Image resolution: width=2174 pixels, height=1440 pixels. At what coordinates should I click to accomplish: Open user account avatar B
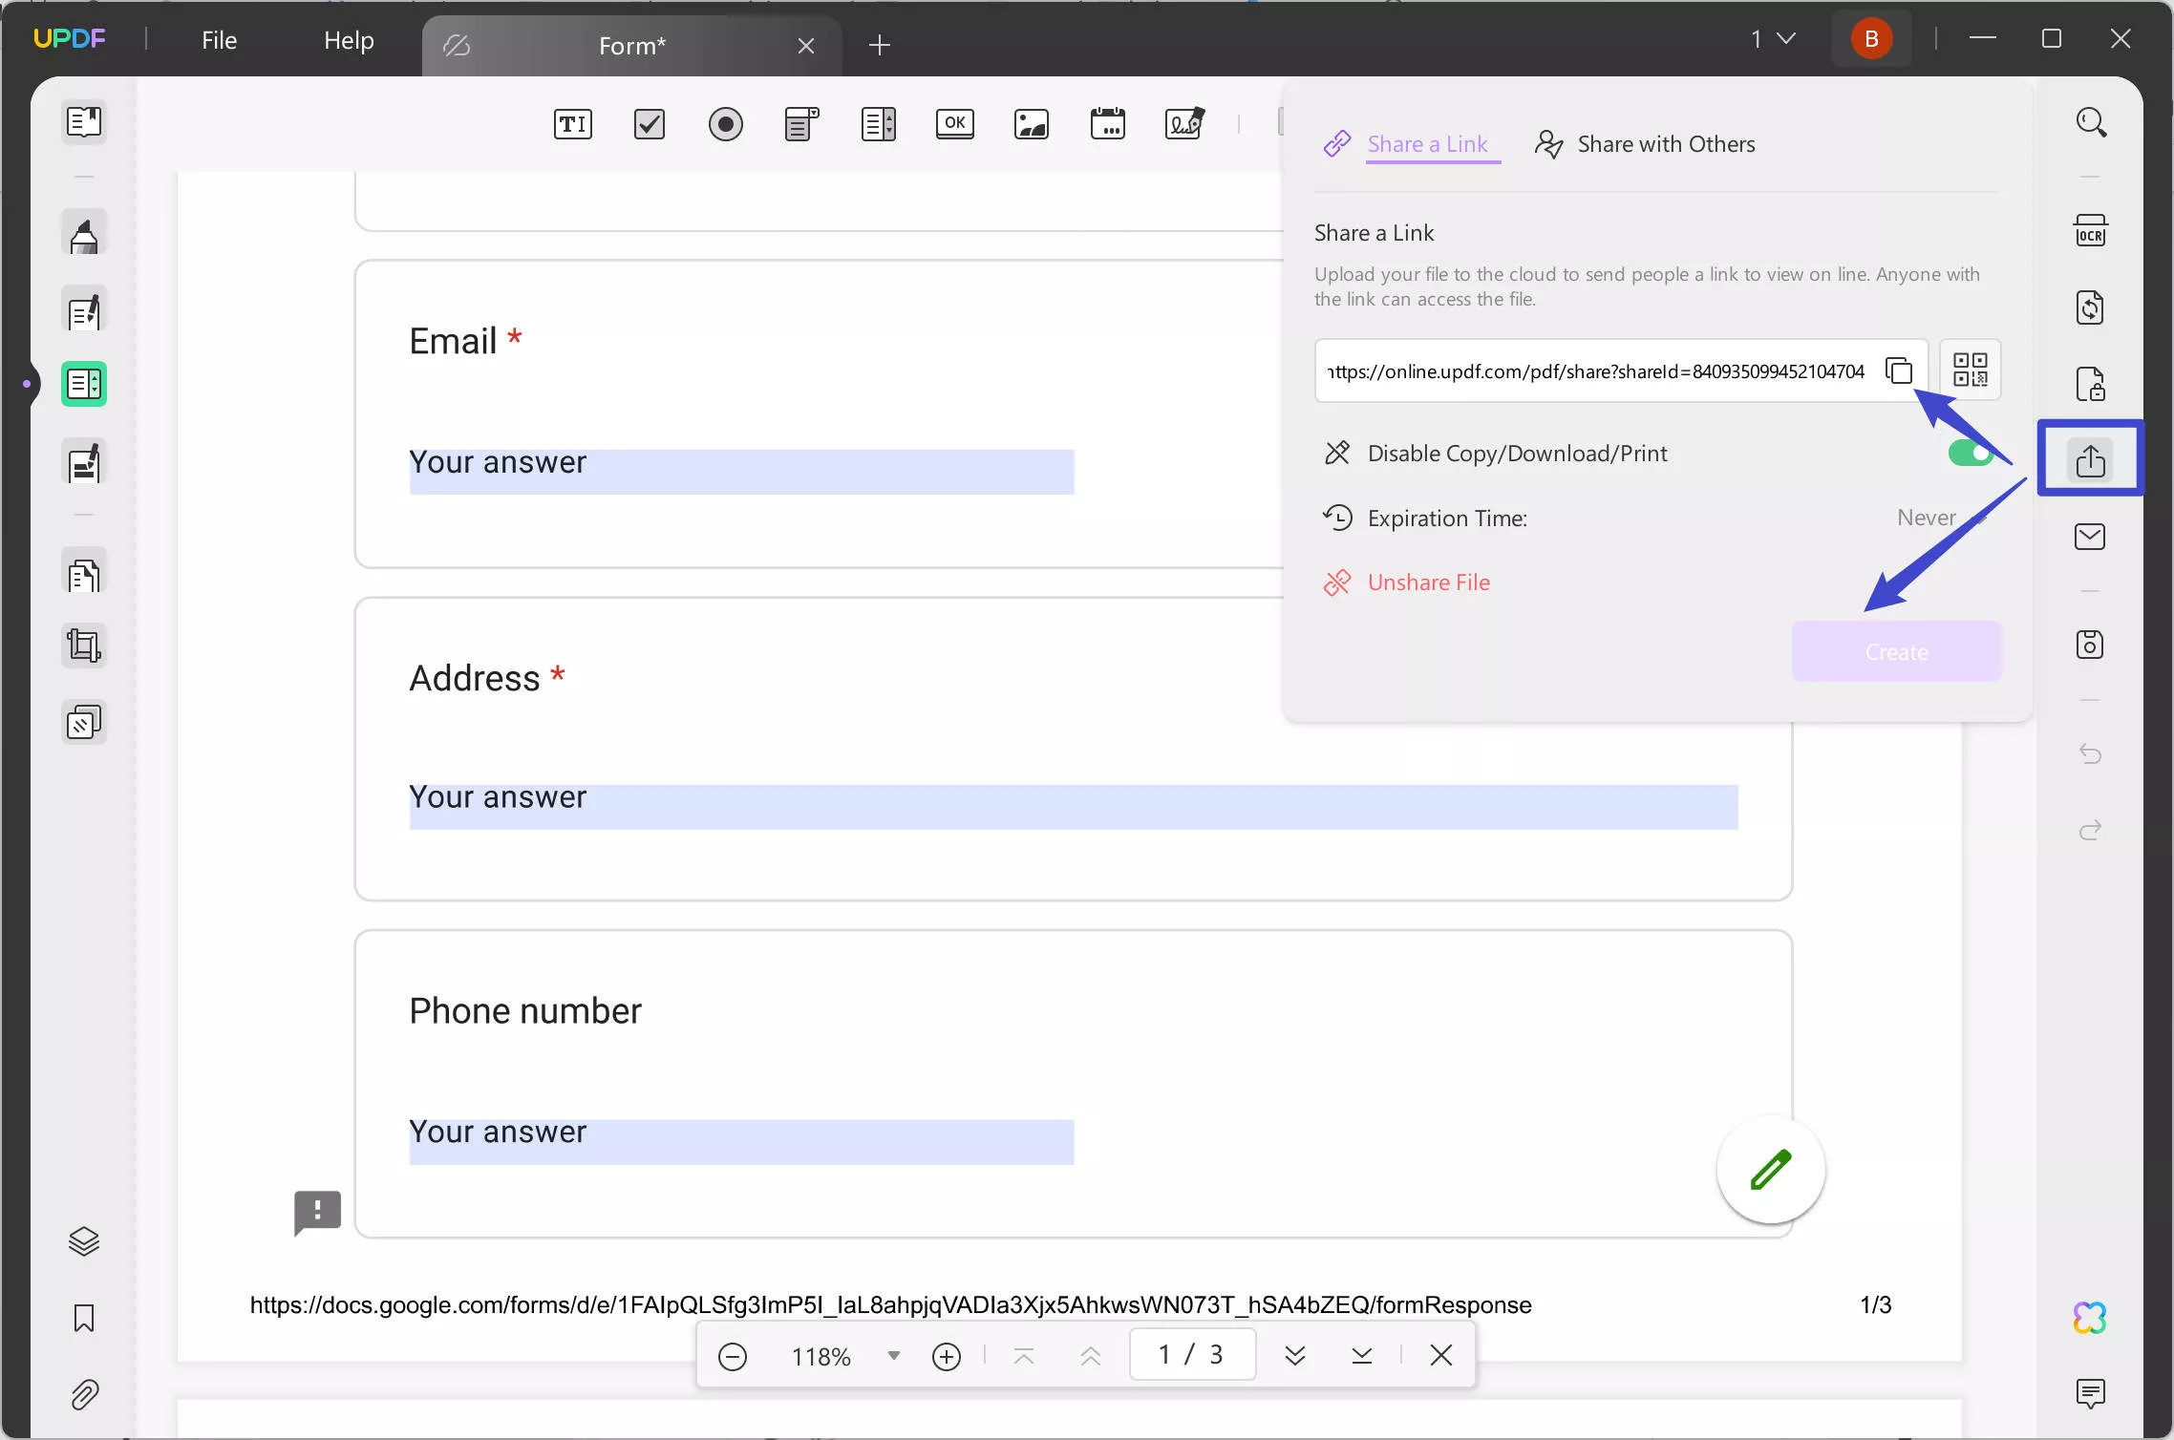(x=1871, y=39)
